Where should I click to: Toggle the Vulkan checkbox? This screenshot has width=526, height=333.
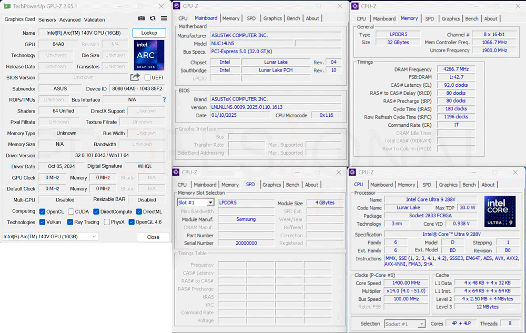[x=42, y=222]
